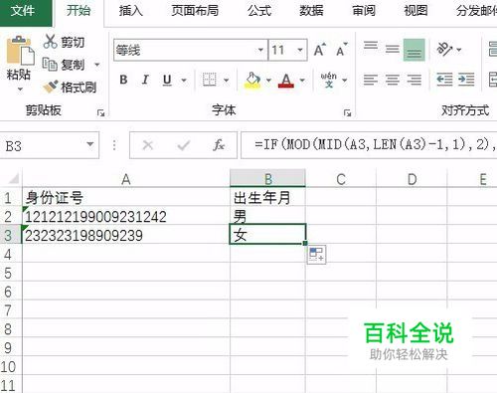497x393 pixels.
Task: Toggle Italic formatting
Action: click(145, 80)
